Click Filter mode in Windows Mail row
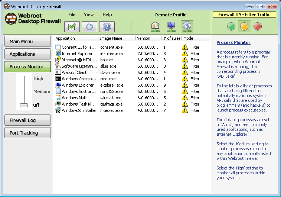This screenshot has height=197, width=281. tap(195, 98)
